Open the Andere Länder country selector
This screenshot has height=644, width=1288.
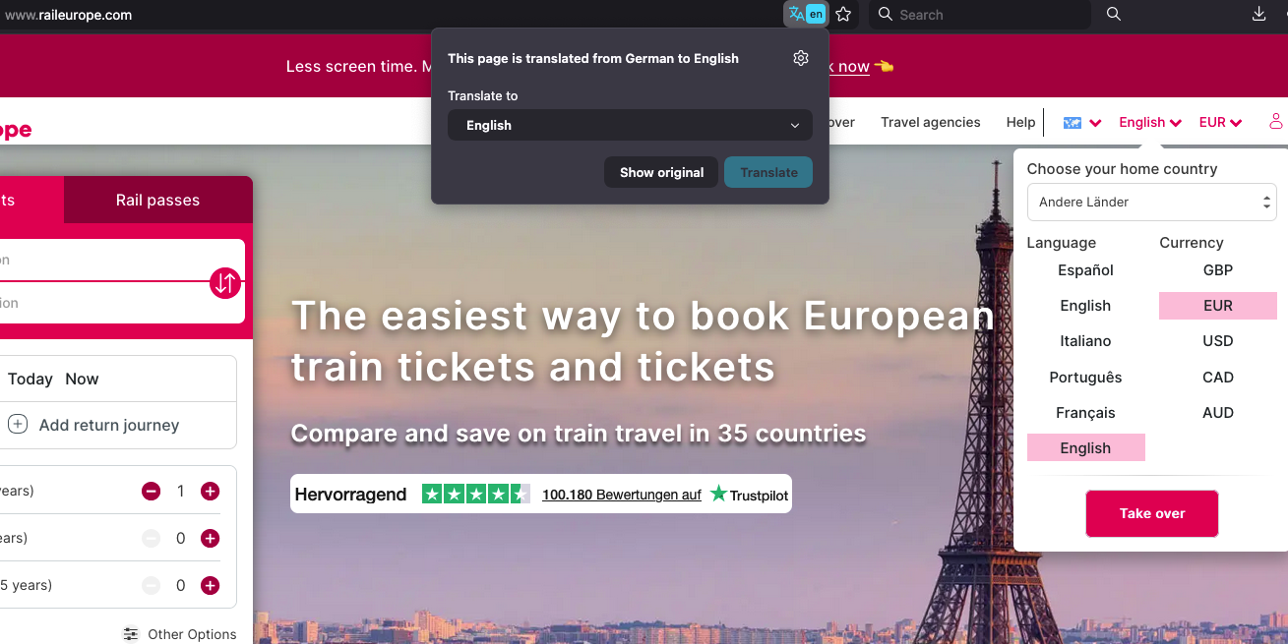tap(1151, 202)
